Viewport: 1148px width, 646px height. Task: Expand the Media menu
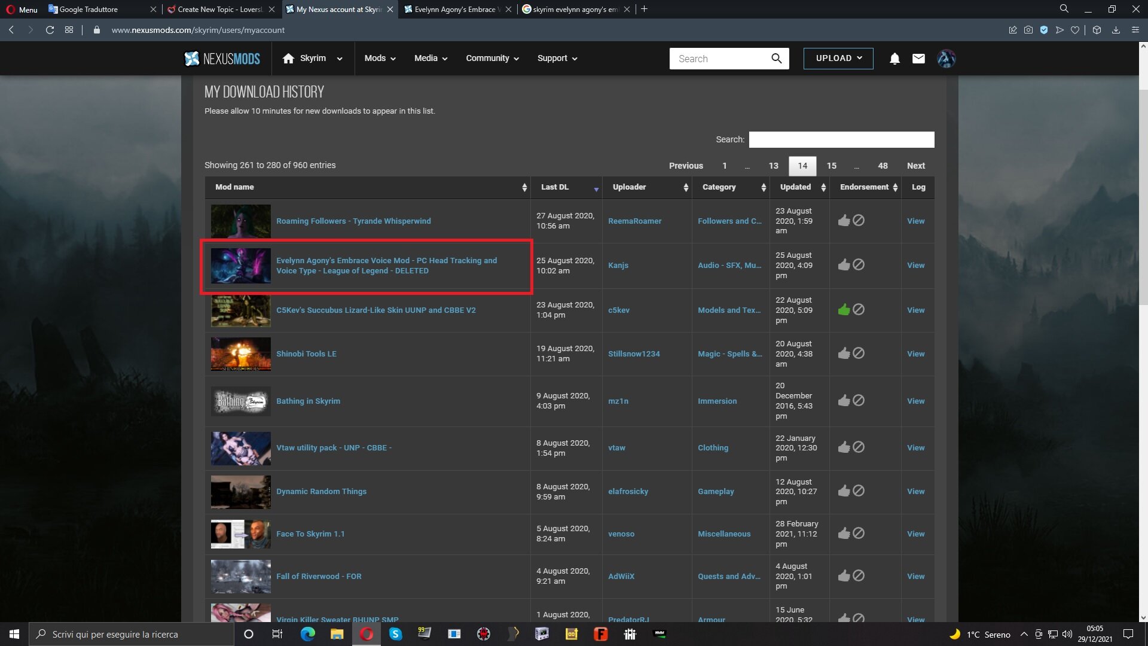(x=430, y=59)
